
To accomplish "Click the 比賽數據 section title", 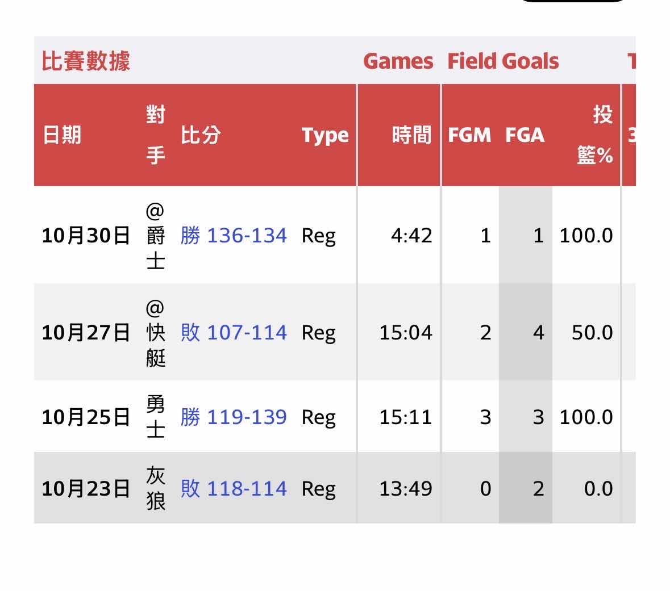I will pos(86,61).
